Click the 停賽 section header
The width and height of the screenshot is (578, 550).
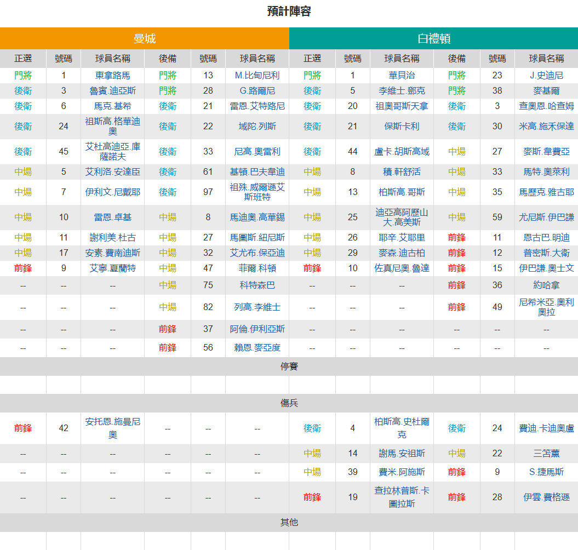click(x=289, y=366)
